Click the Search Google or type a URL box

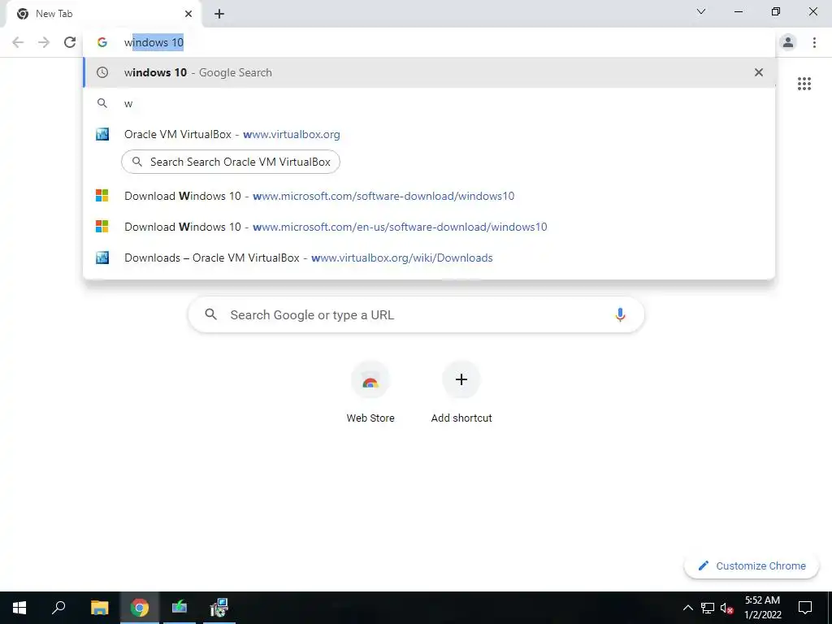[x=416, y=314]
